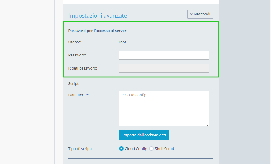
Task: Focus the Password input field
Action: 164,55
